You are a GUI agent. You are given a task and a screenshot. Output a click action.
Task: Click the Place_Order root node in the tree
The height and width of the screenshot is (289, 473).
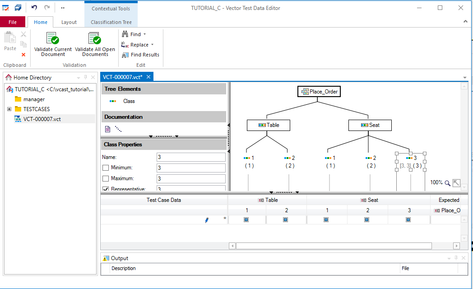319,91
